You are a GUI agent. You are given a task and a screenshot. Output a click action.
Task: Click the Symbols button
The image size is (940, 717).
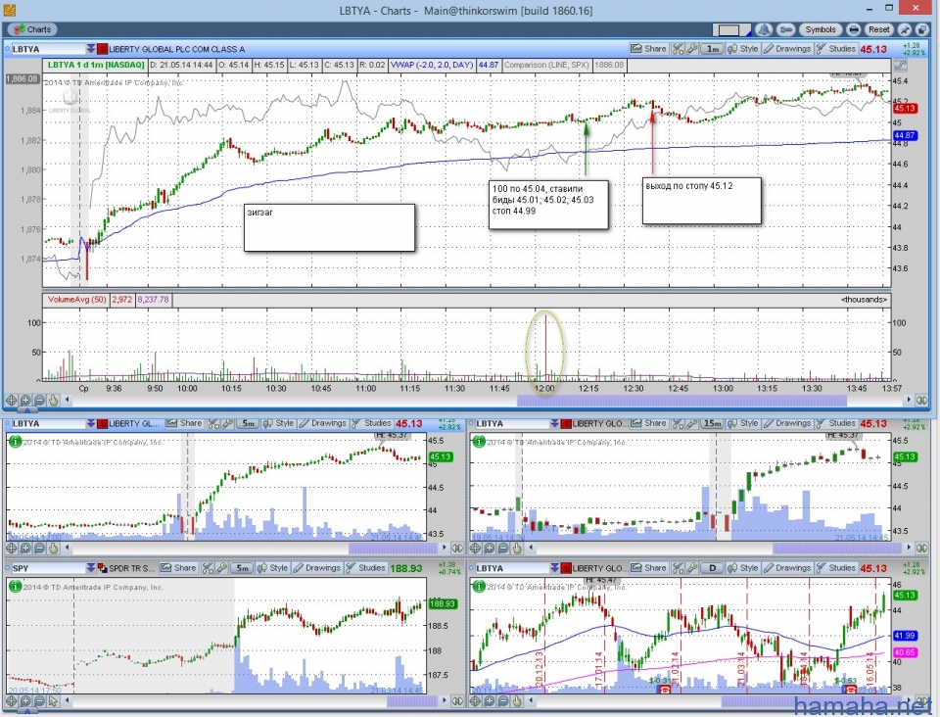(x=820, y=29)
